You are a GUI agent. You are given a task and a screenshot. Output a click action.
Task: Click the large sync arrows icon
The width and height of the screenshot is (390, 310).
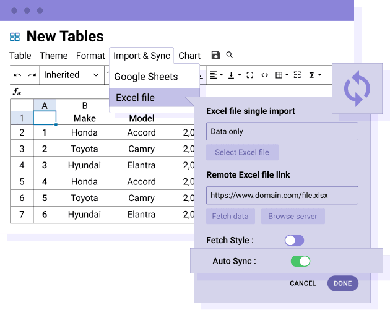point(357,88)
